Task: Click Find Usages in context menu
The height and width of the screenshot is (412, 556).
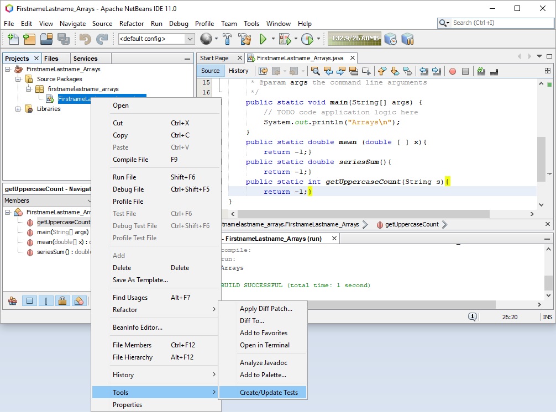Action: 156,298
